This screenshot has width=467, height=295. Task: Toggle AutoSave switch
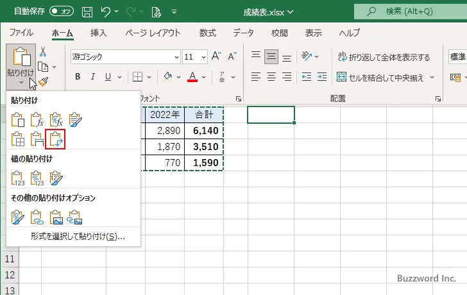click(x=62, y=12)
